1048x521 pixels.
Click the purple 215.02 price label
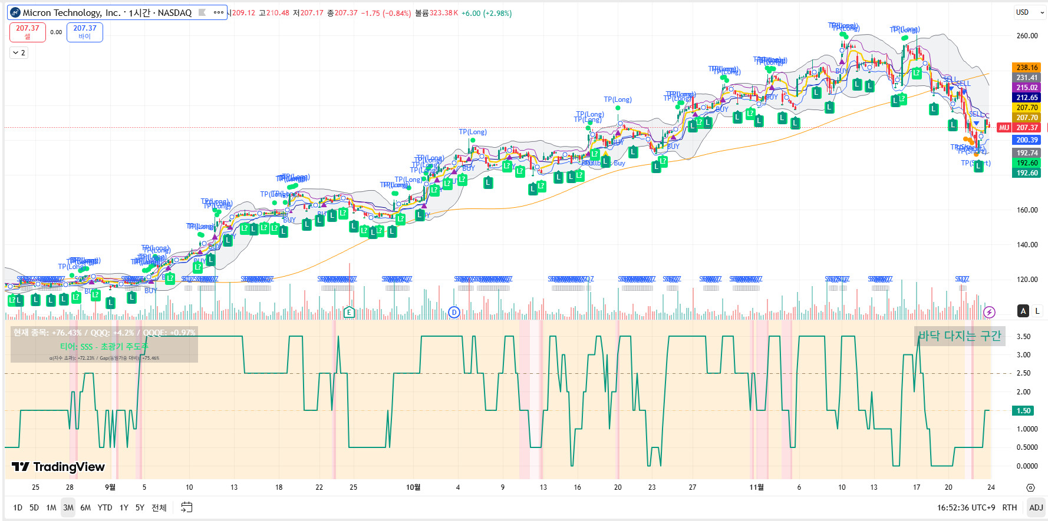[x=1027, y=88]
